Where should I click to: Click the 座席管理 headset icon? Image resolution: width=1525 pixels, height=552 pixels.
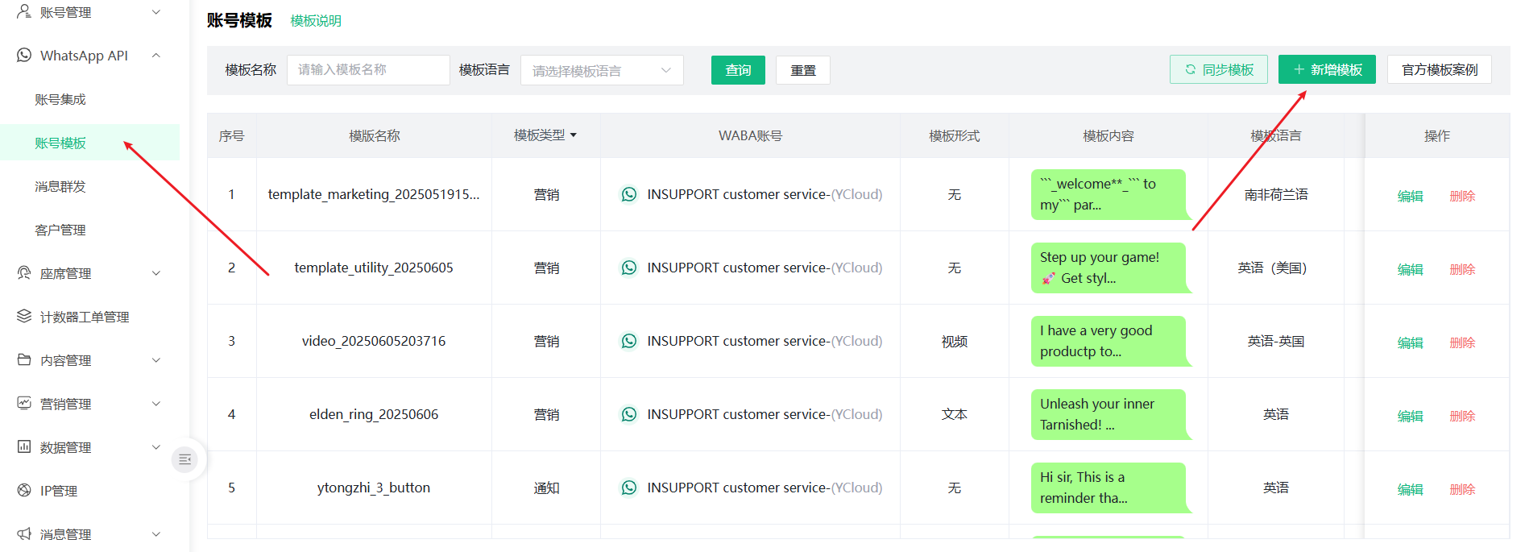pos(24,273)
